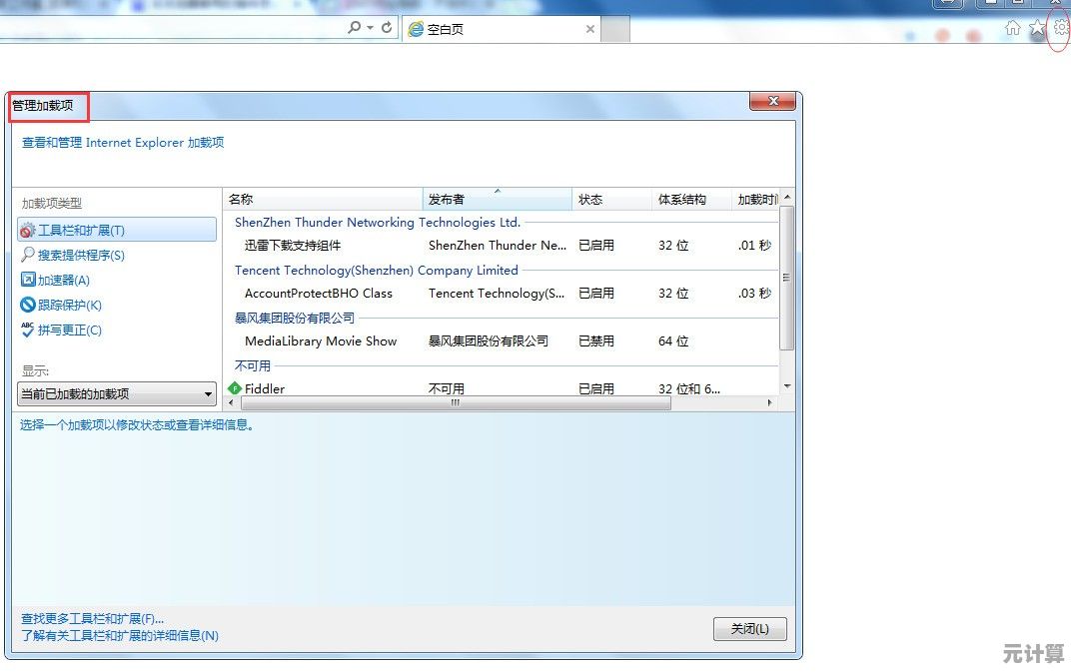Click the 暴风集团股份有限公司 group header
Image resolution: width=1071 pixels, height=672 pixels.
(295, 318)
